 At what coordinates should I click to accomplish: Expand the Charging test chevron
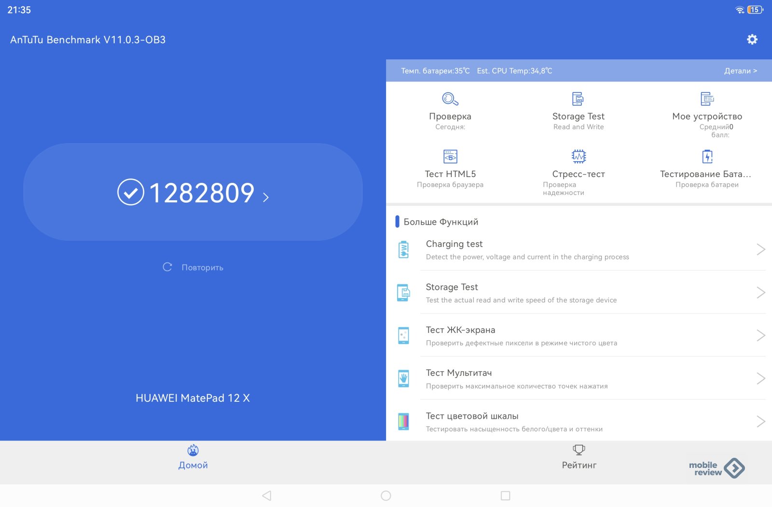coord(760,249)
